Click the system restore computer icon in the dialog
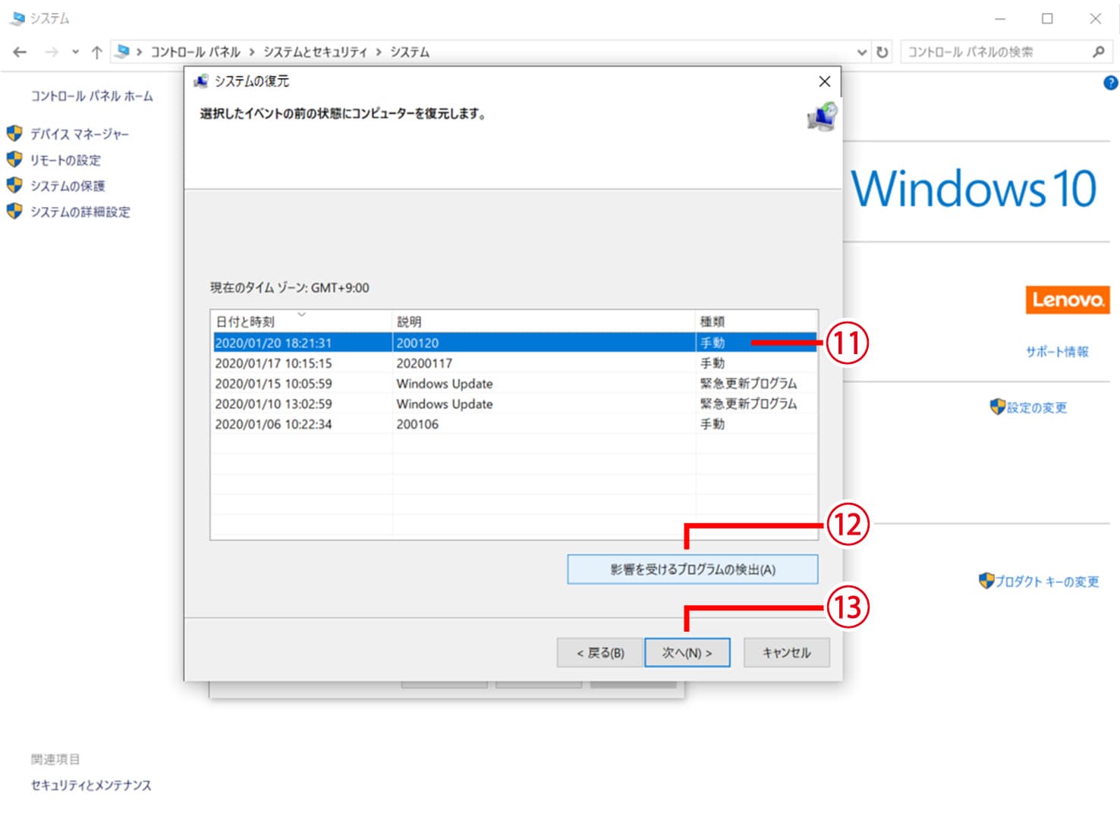1120x819 pixels. (x=822, y=118)
